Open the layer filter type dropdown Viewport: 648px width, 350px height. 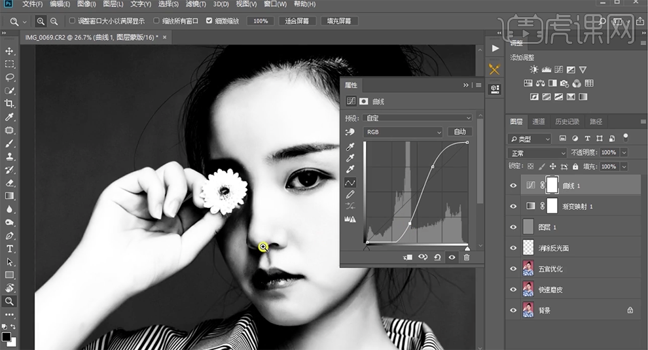(530, 139)
